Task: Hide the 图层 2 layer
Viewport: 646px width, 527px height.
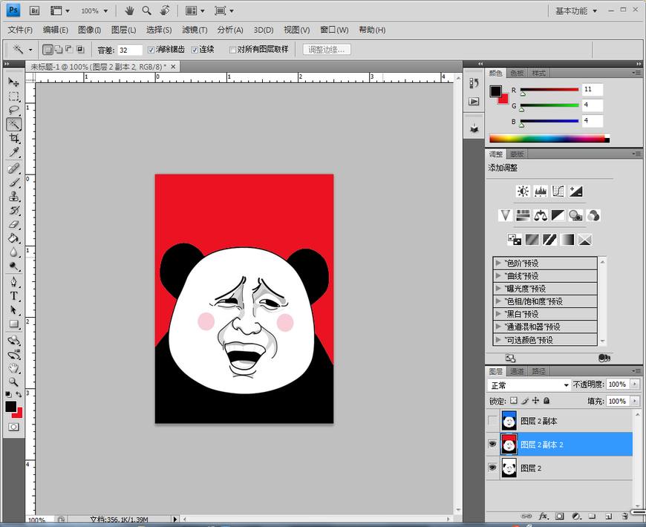Action: coord(492,468)
